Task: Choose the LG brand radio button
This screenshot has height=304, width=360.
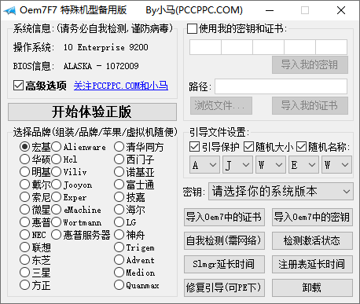Action: [119, 222]
